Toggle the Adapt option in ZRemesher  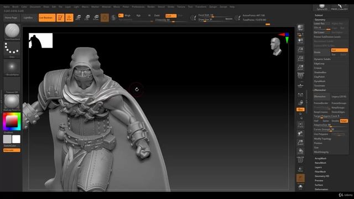(x=344, y=121)
